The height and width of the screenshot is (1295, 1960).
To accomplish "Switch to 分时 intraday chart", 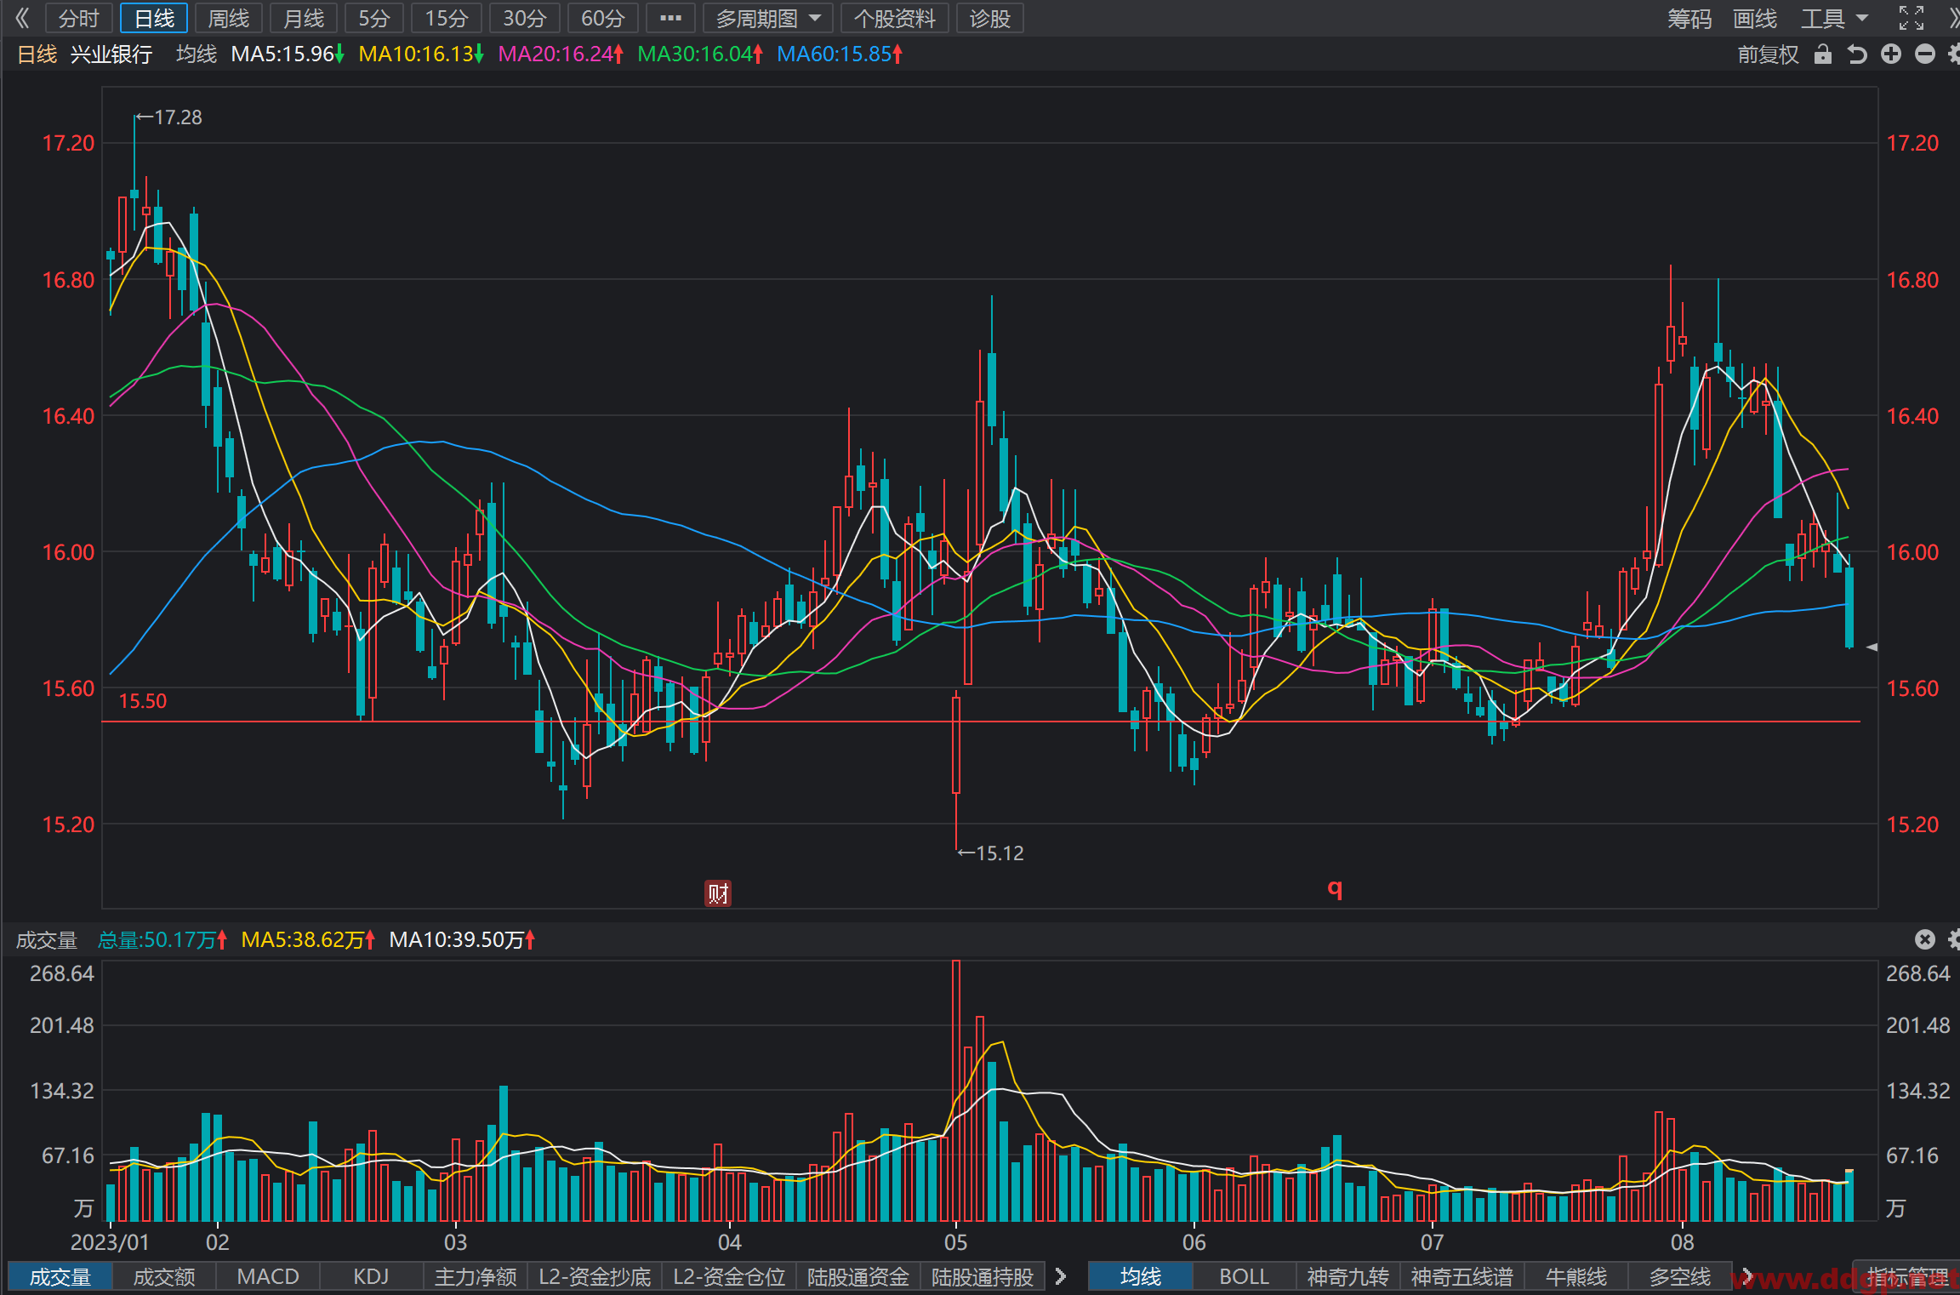I will pos(79,18).
